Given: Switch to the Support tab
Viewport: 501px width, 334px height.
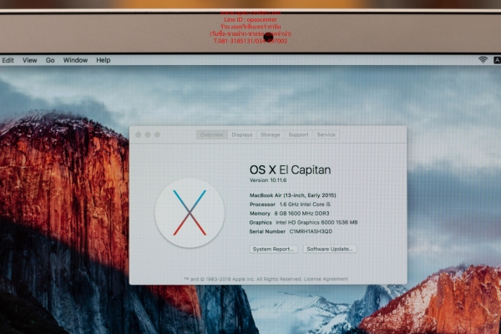Looking at the screenshot, I should point(298,135).
